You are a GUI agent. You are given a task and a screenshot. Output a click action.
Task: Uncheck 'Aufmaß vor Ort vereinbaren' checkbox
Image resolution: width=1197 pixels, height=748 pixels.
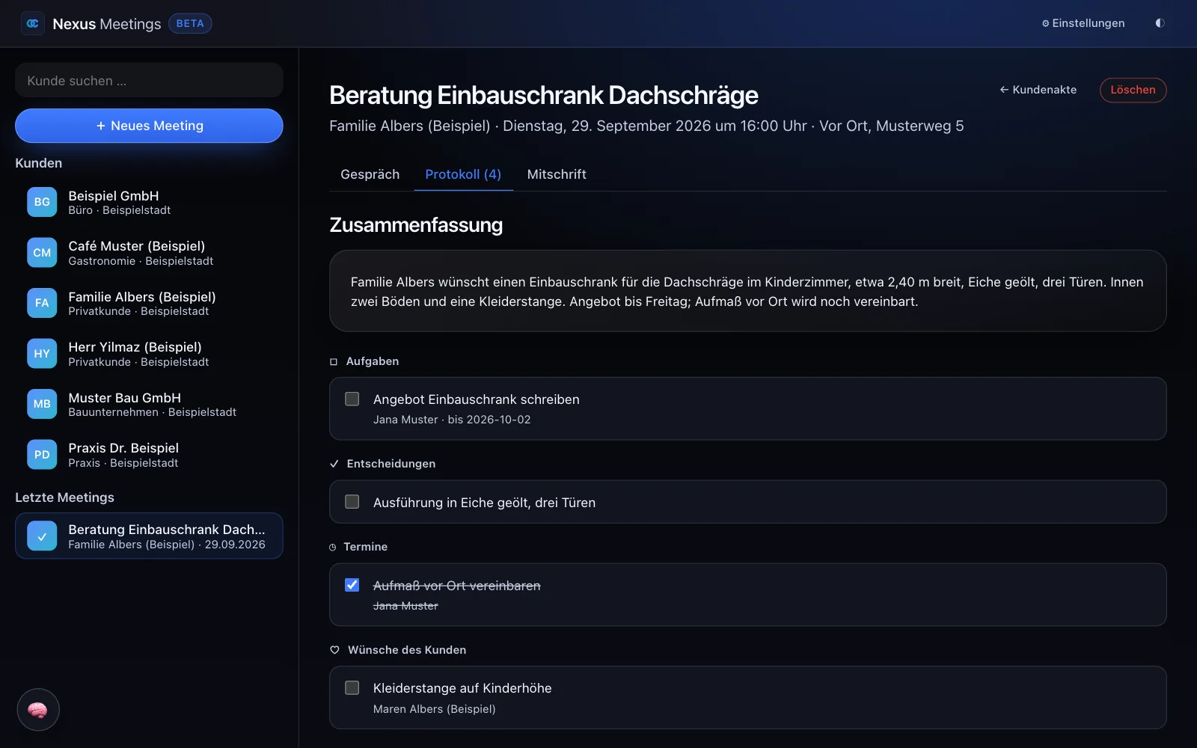(352, 585)
